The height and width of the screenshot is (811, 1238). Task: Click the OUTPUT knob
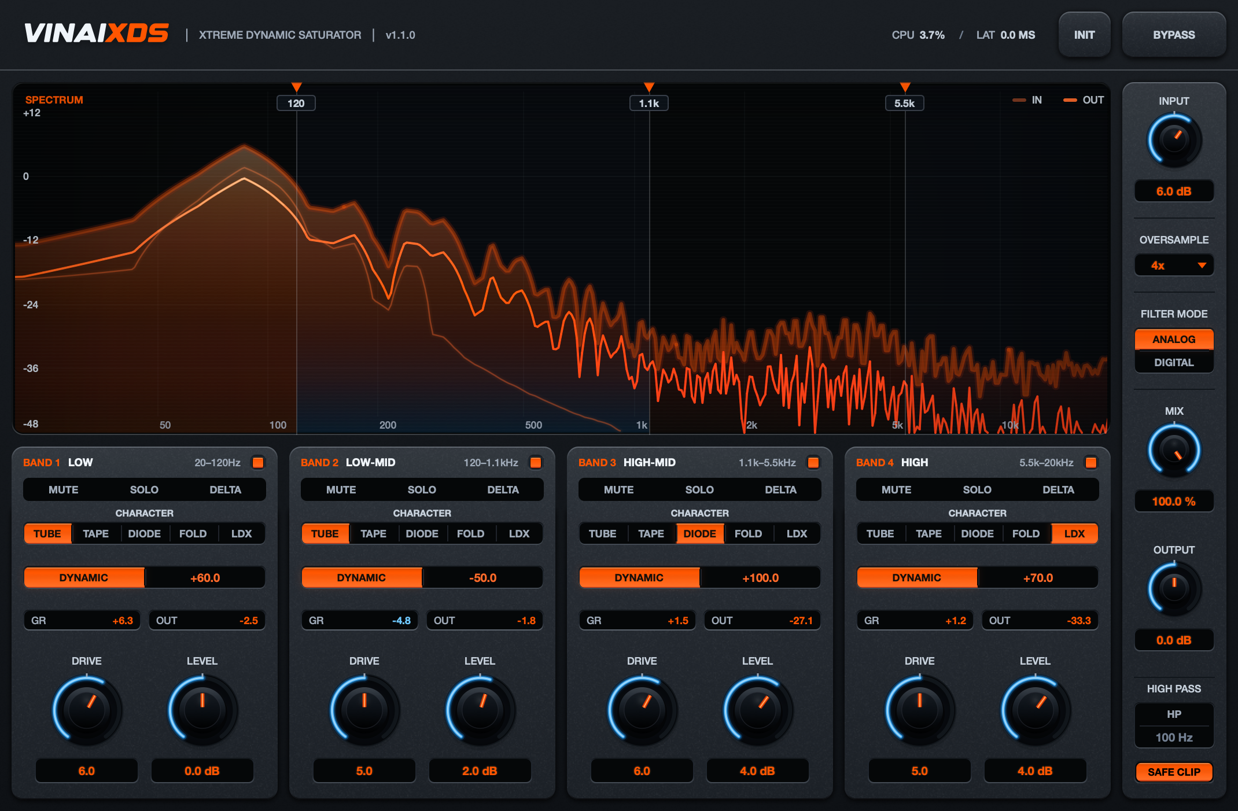[1174, 589]
